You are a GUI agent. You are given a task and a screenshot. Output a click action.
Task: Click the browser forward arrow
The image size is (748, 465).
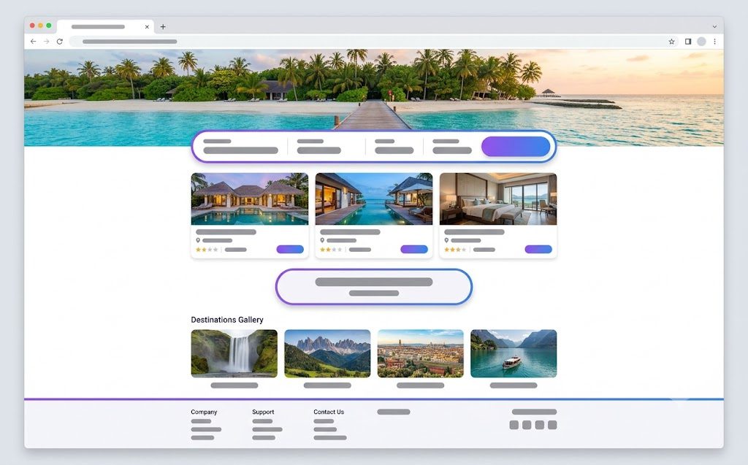[46, 42]
